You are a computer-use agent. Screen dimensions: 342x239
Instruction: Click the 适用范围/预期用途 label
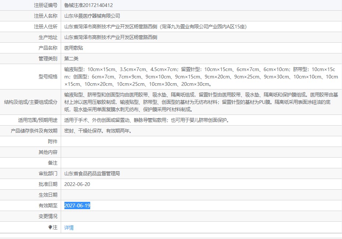38,120
